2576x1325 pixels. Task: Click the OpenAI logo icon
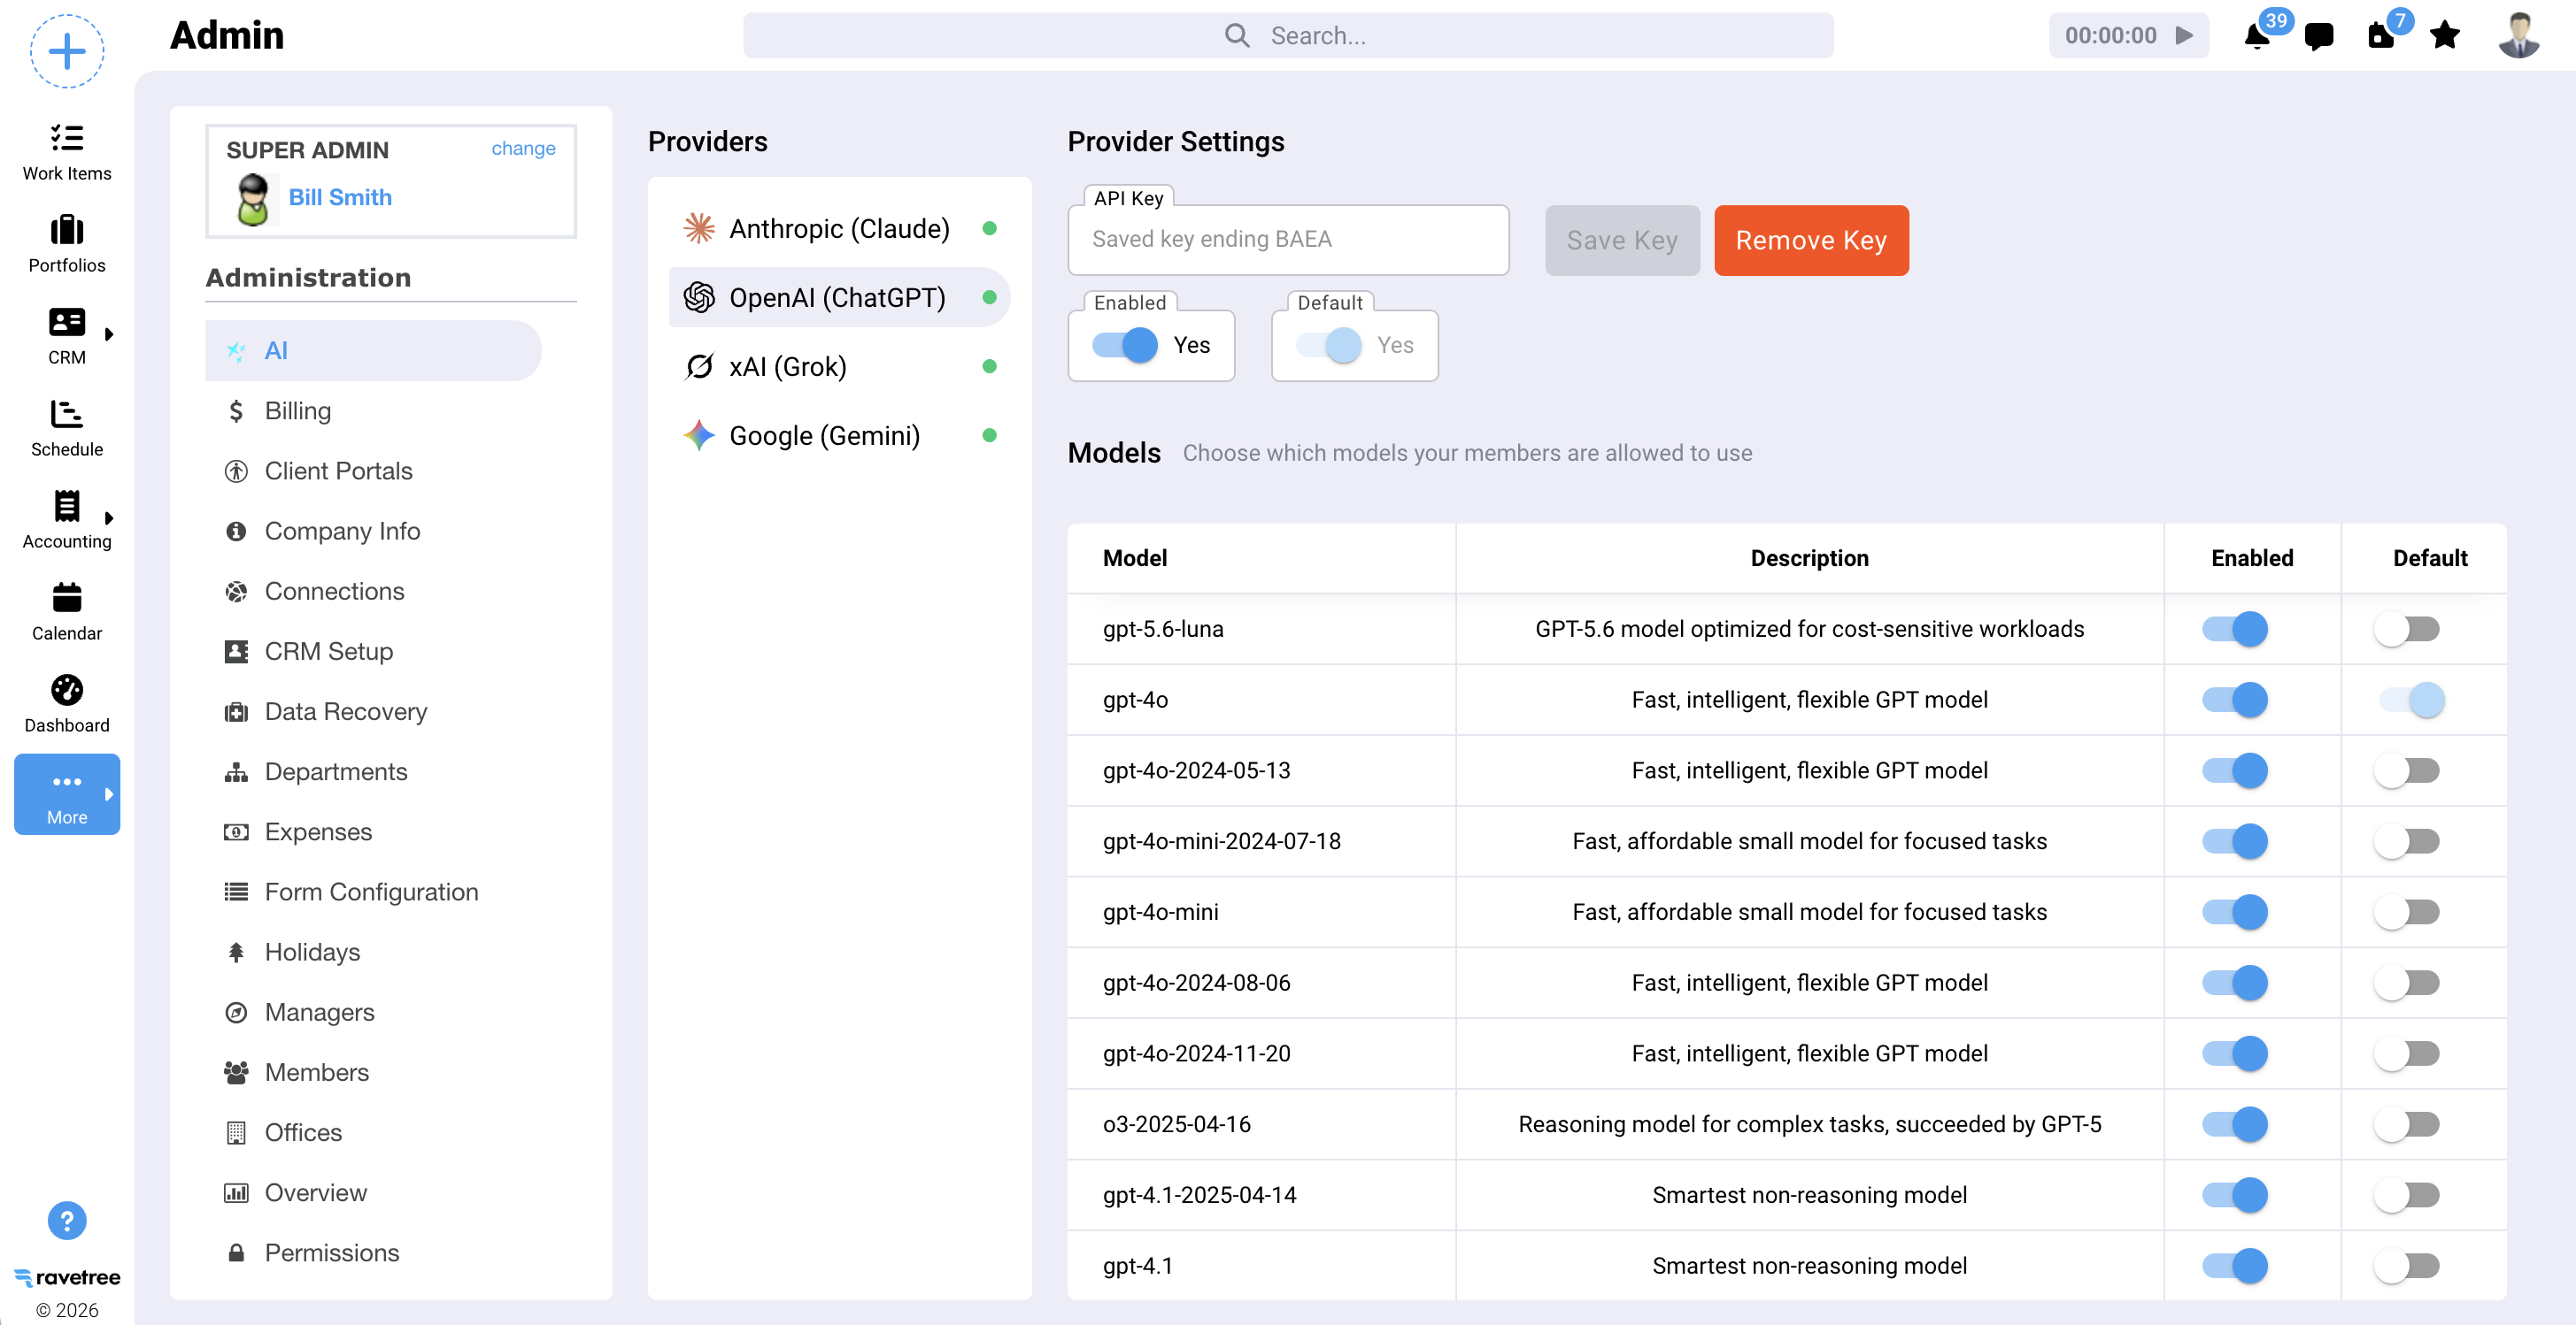[699, 297]
